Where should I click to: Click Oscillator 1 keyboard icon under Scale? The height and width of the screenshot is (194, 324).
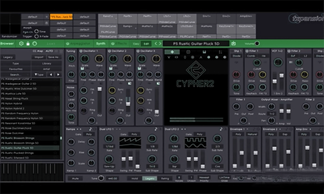[82, 68]
